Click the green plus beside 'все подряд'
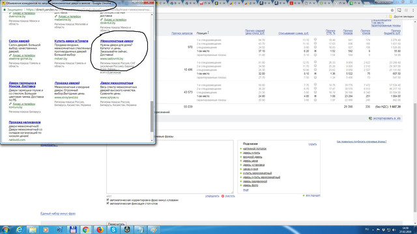The width and height of the screenshot is (417, 234). click(304, 196)
